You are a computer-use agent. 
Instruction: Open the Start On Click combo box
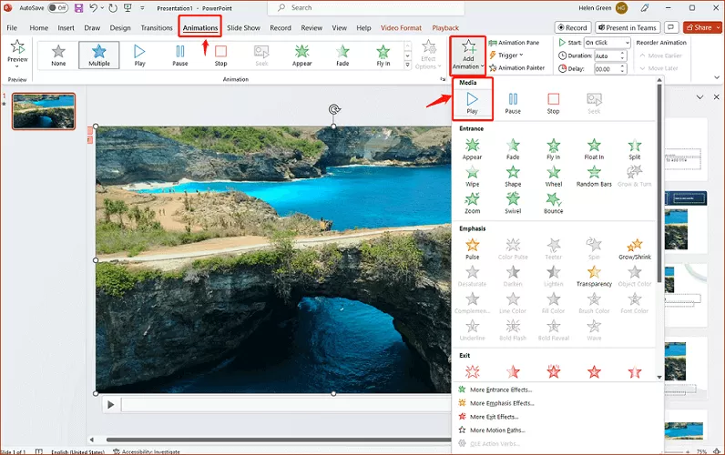(608, 43)
